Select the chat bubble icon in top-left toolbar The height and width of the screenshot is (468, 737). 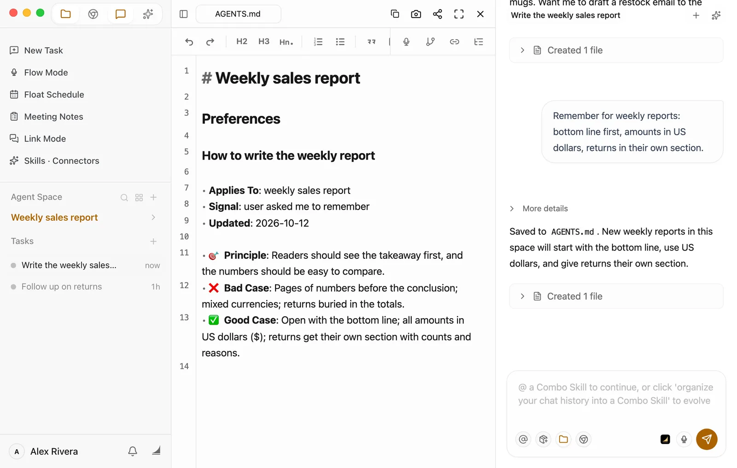[121, 14]
